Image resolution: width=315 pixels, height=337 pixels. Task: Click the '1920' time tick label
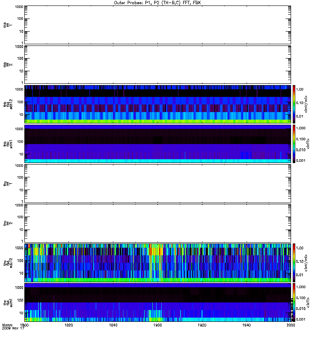202,325
